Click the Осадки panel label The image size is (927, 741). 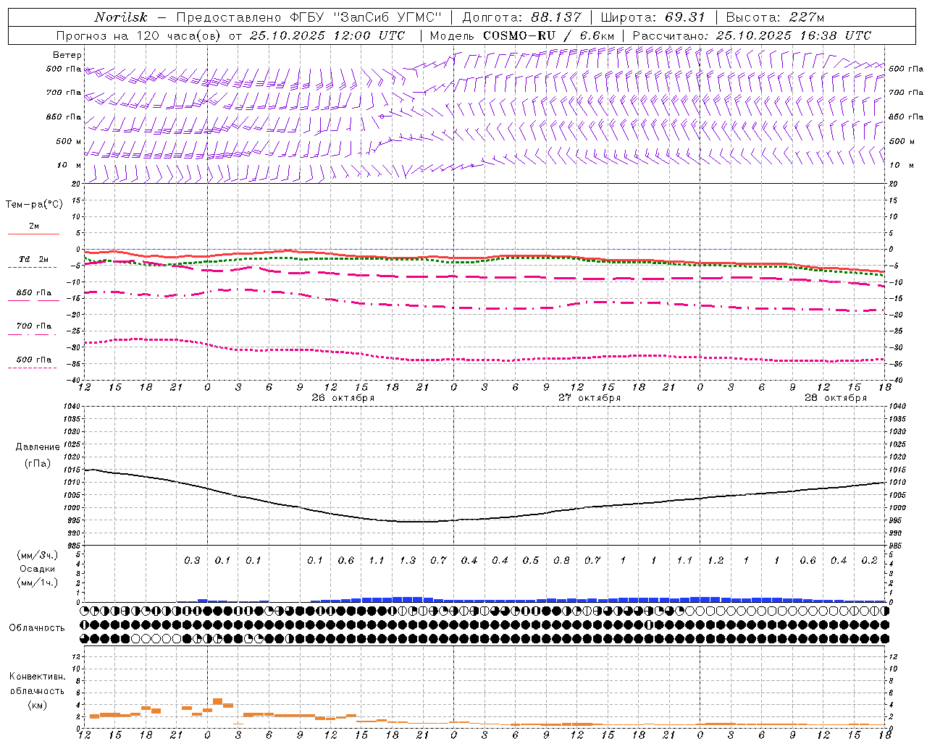(x=38, y=569)
